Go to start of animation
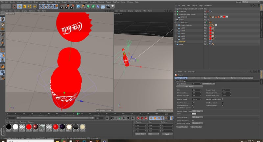Screen dimensions: 263x142 (x=107, y=118)
